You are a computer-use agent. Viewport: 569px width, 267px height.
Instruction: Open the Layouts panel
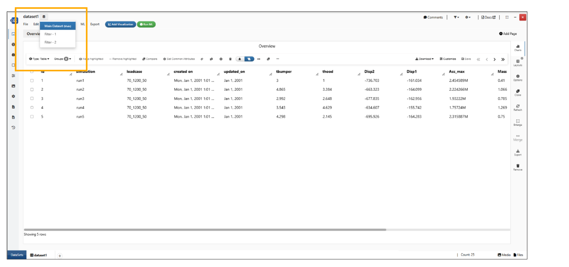518,63
